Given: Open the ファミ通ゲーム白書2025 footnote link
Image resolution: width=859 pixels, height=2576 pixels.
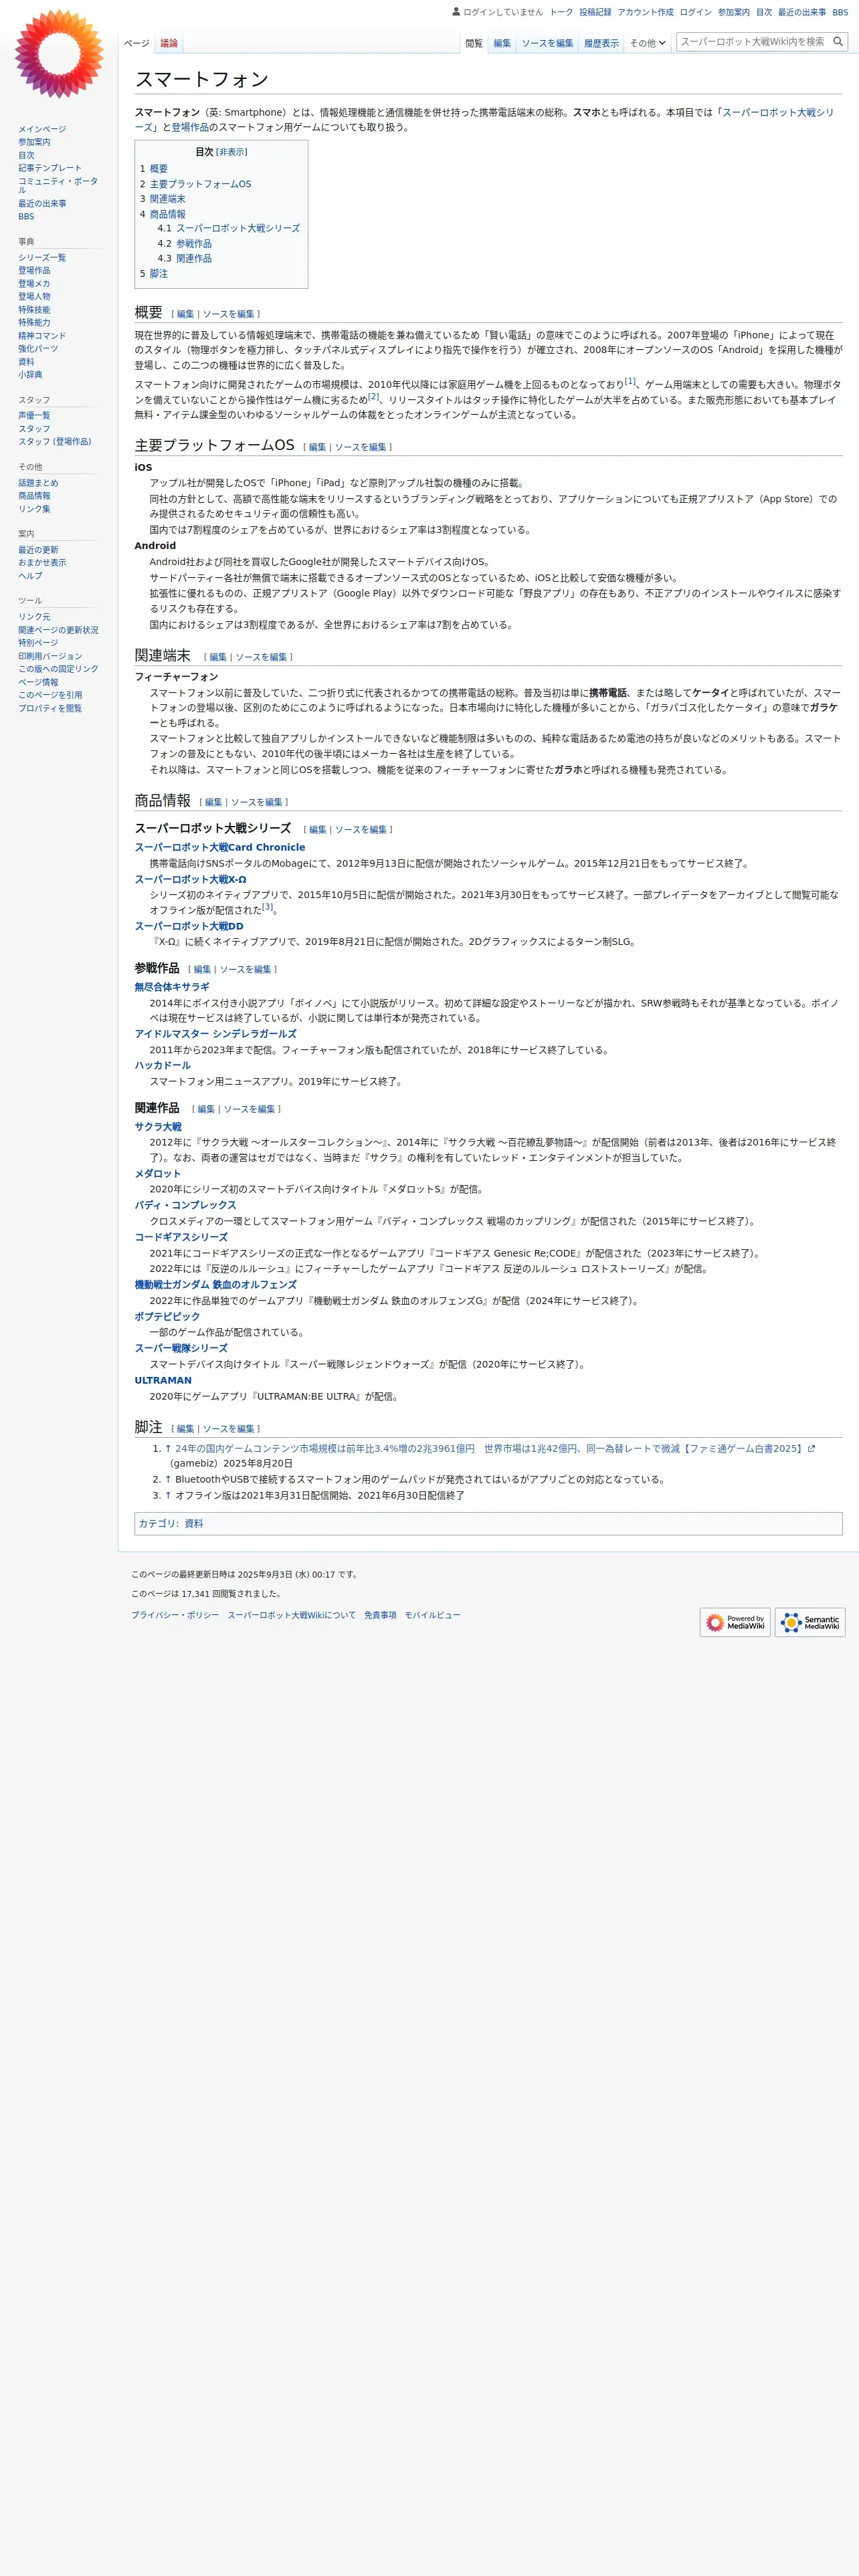Looking at the screenshot, I should pos(490,1448).
